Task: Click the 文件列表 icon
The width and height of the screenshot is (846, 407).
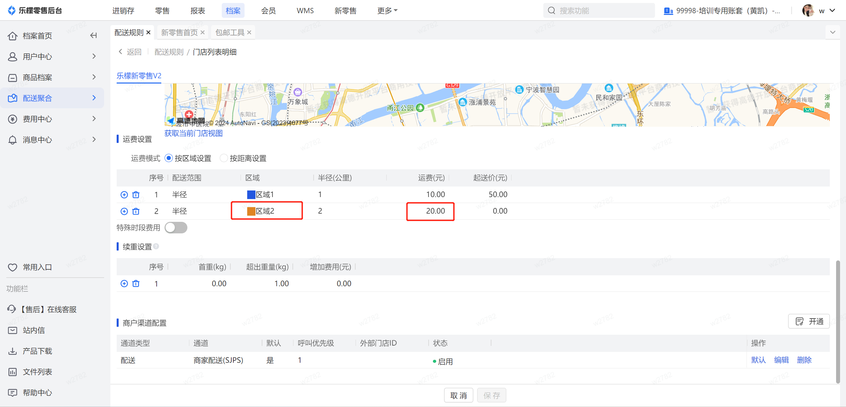Action: (x=13, y=372)
